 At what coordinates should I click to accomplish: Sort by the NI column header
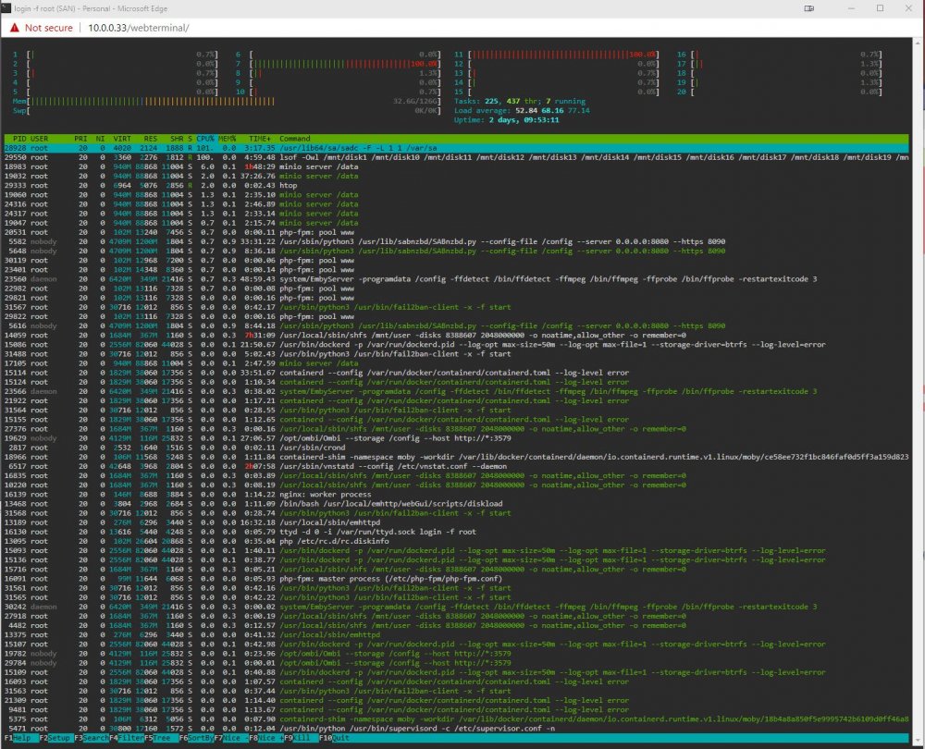100,139
